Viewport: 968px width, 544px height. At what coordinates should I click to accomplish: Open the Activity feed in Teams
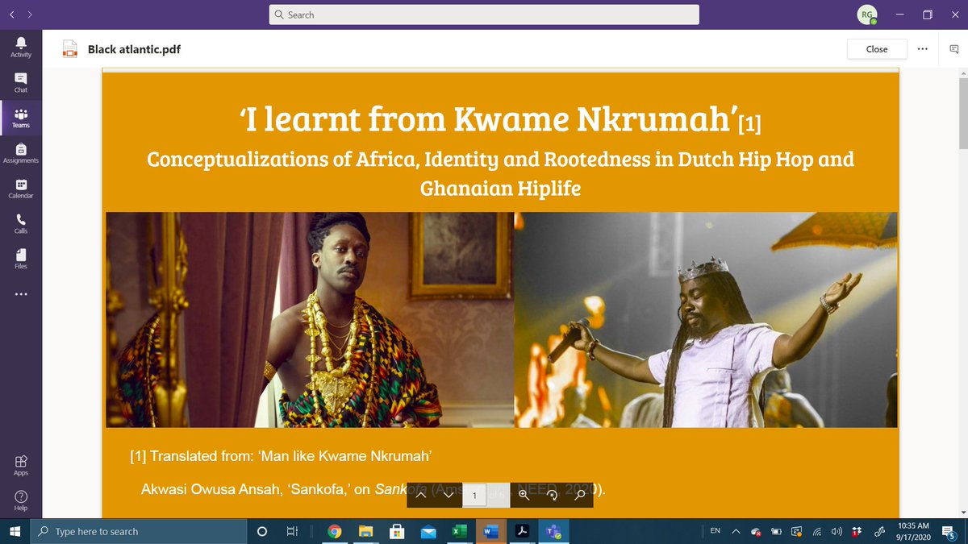point(21,47)
